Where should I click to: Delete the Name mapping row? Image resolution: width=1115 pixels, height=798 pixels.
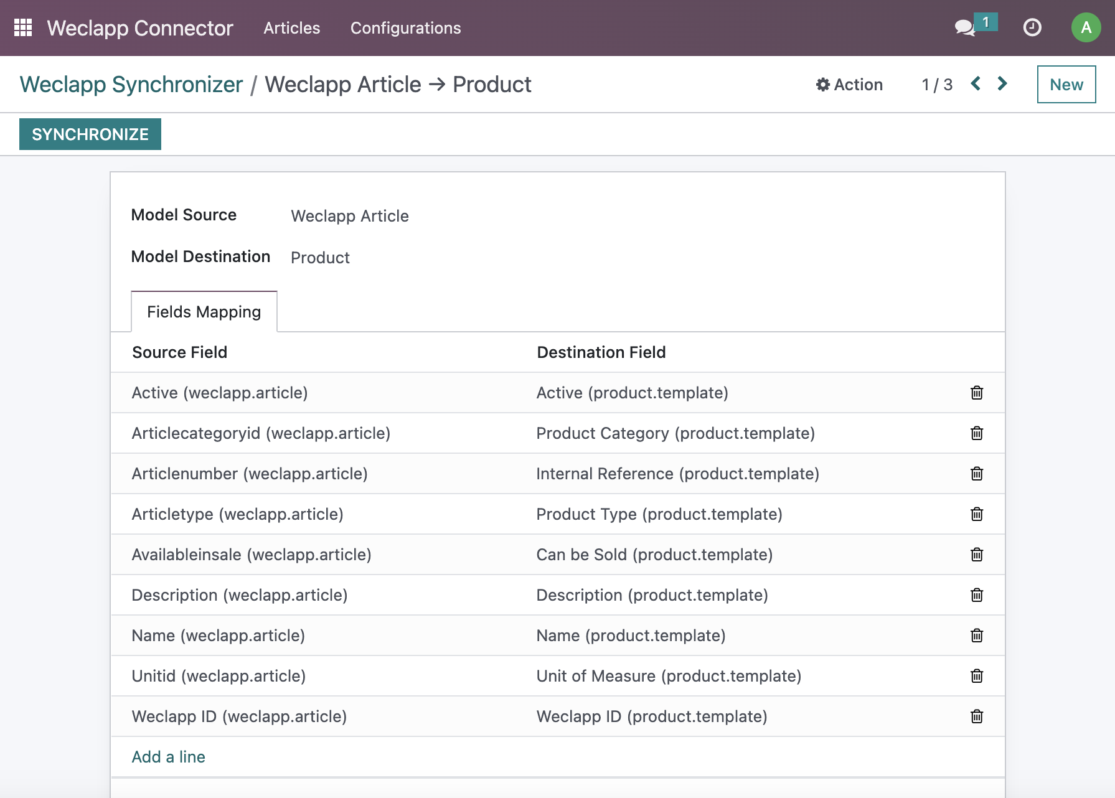coord(977,636)
